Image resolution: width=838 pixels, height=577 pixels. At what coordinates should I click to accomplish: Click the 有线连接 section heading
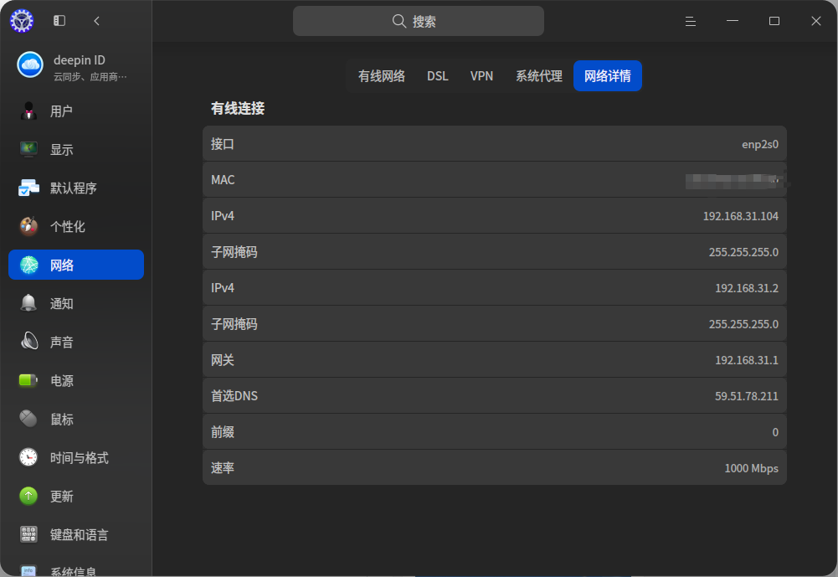[238, 109]
